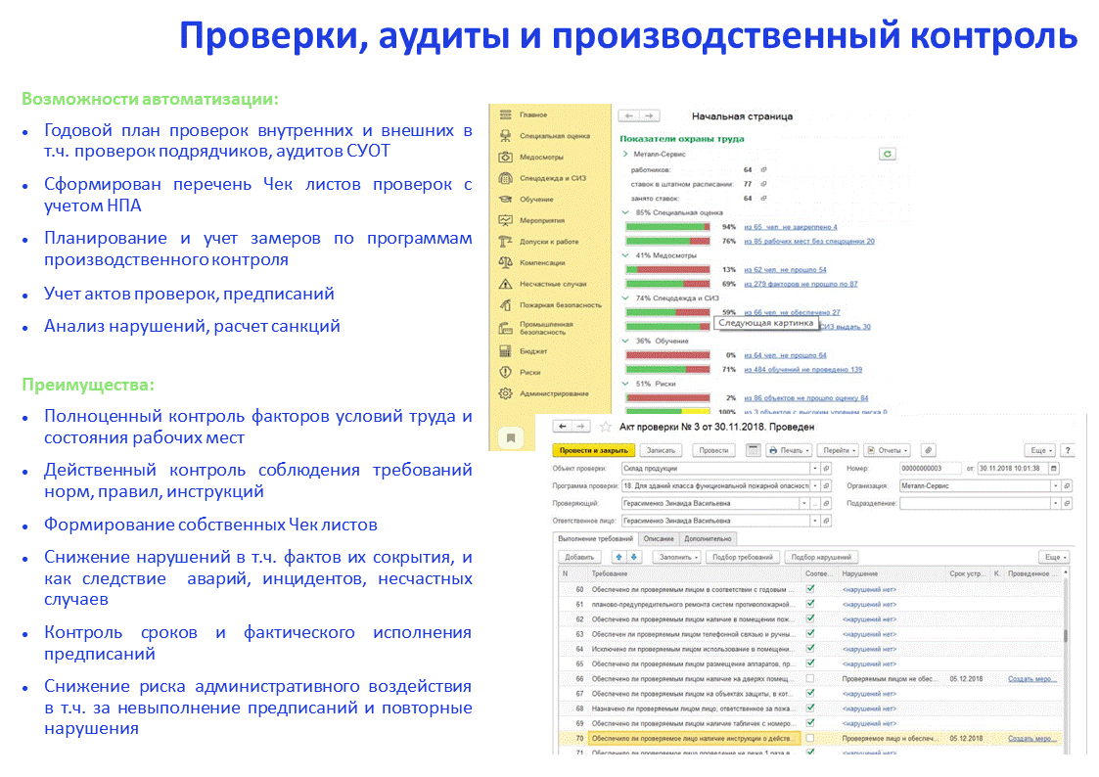This screenshot has height=777, width=1099.
Task: Open the Еще menu in document toolbar
Action: [x=1040, y=450]
